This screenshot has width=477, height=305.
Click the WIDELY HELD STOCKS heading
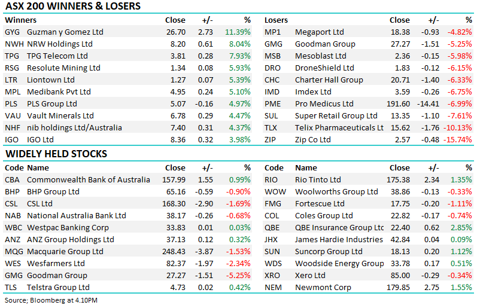[x=56, y=154]
